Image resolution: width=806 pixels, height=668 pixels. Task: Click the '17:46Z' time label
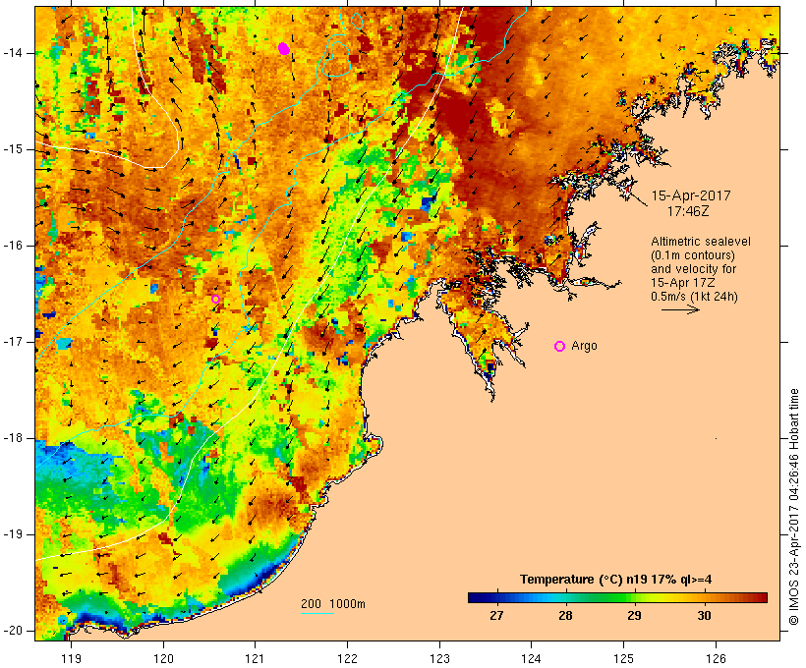coord(688,211)
